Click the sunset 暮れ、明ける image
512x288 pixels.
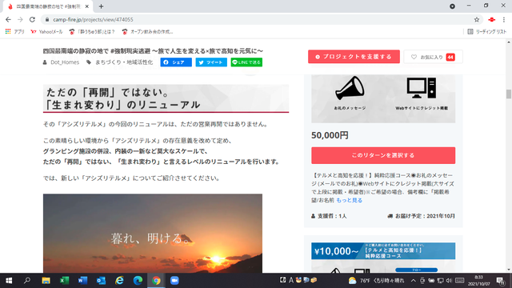coord(153,233)
